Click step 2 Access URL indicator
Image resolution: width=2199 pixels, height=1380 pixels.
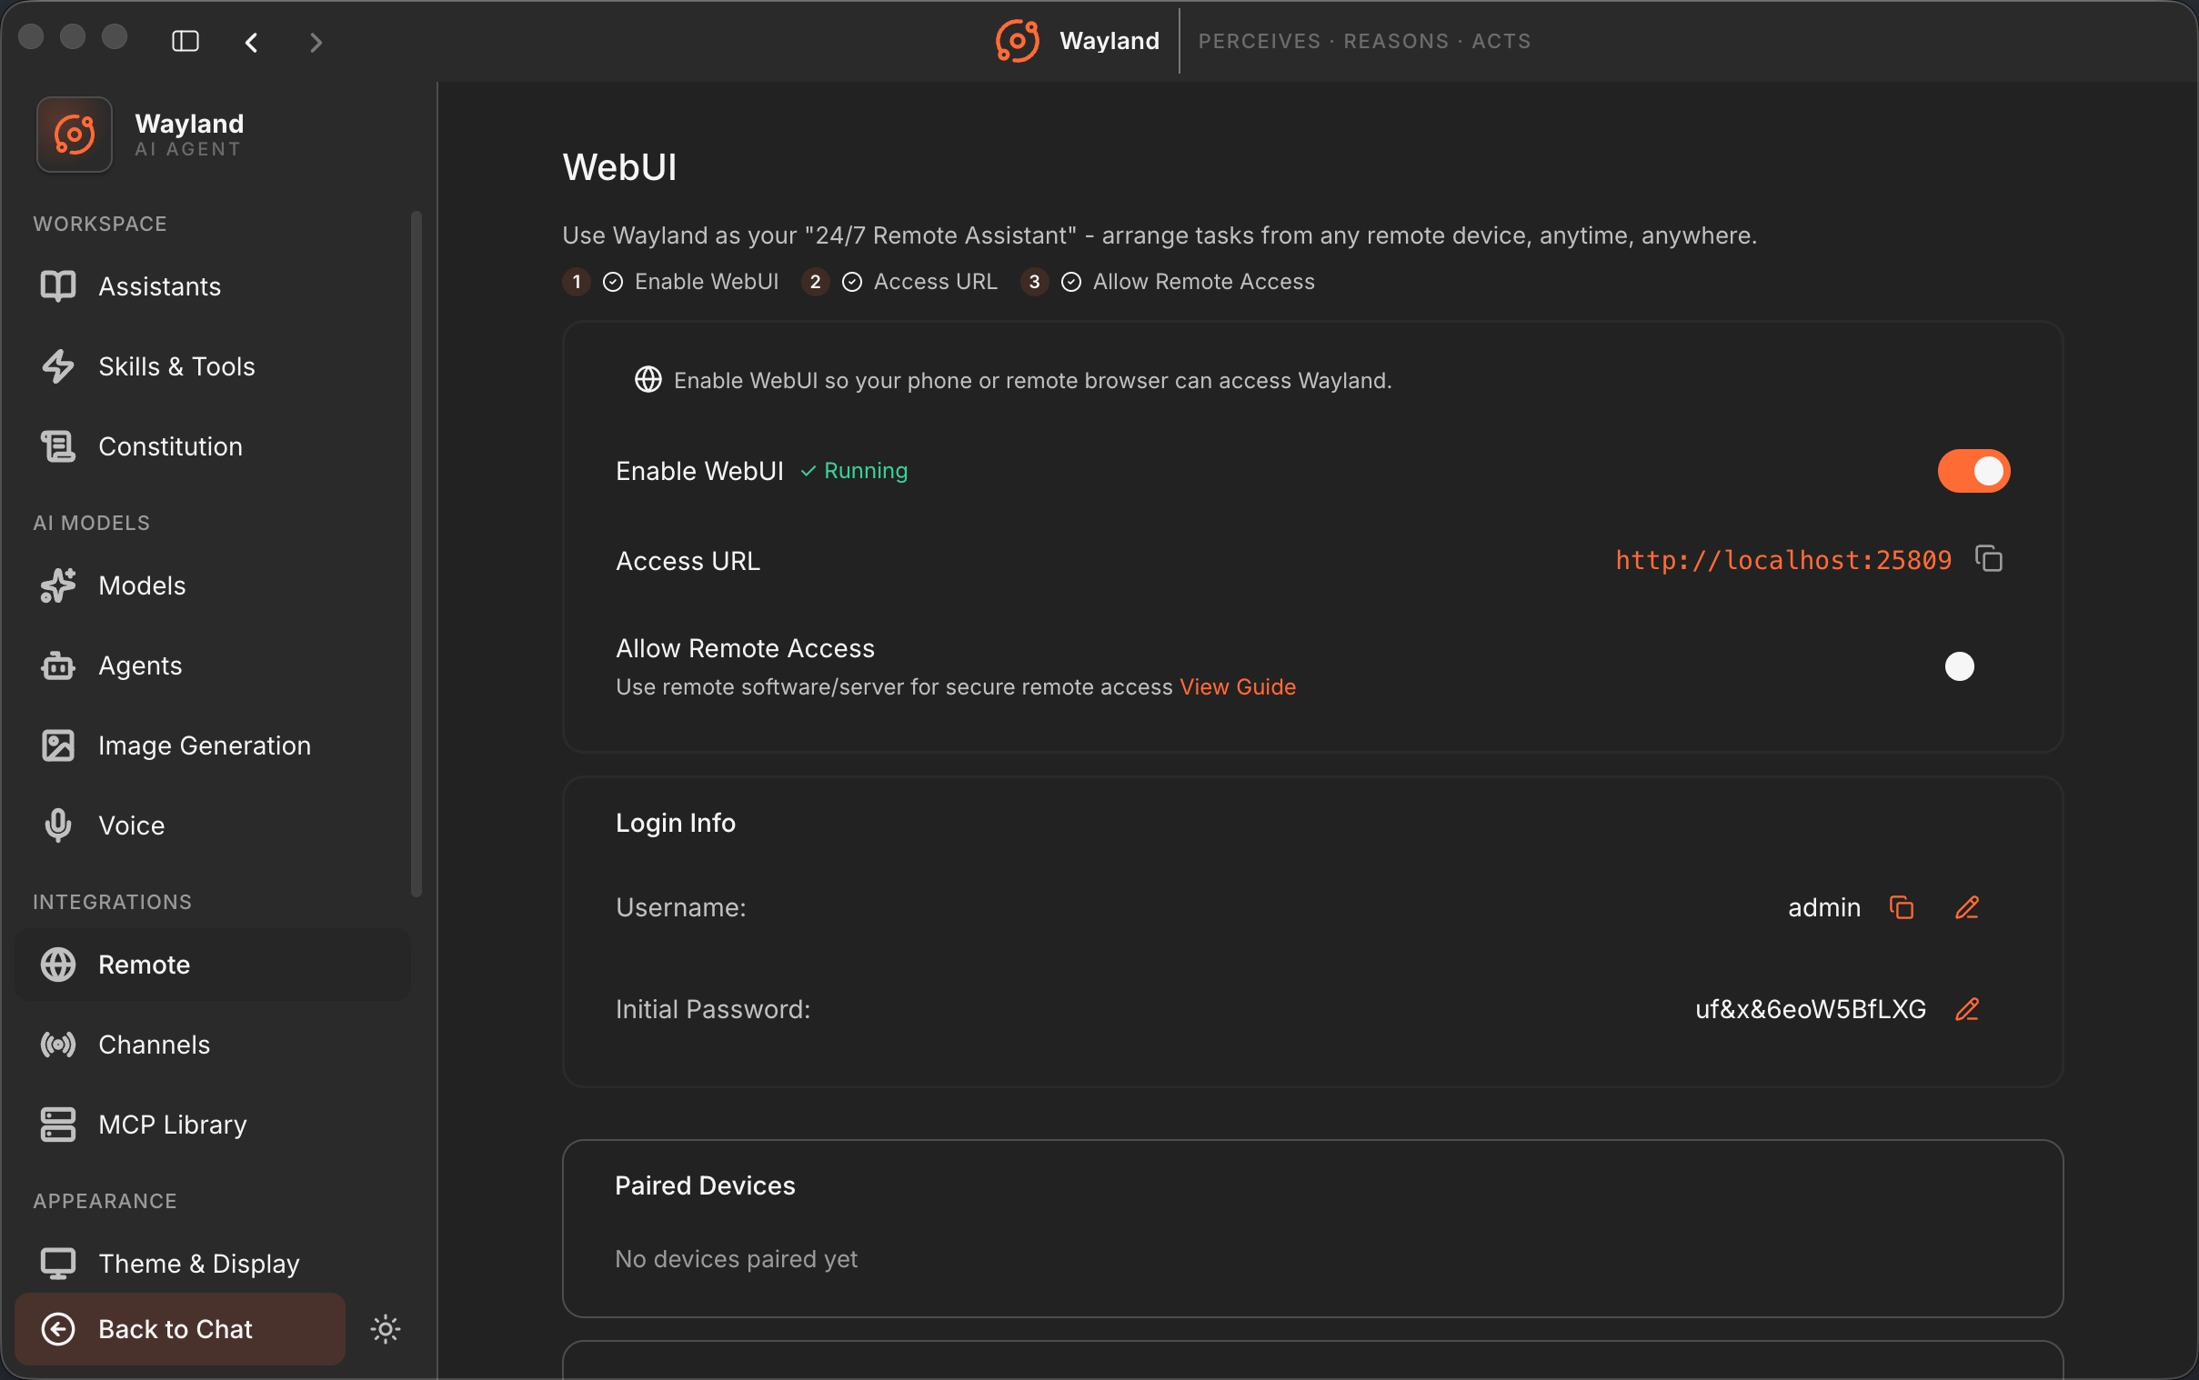899,282
